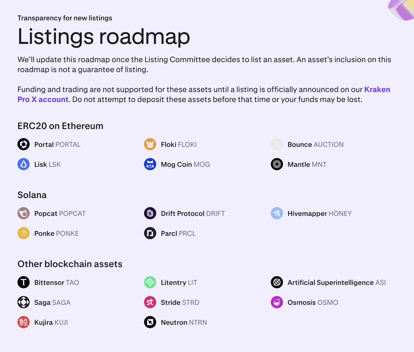Click the Ponke yellow icon
Image resolution: width=414 pixels, height=352 pixels.
pos(23,234)
